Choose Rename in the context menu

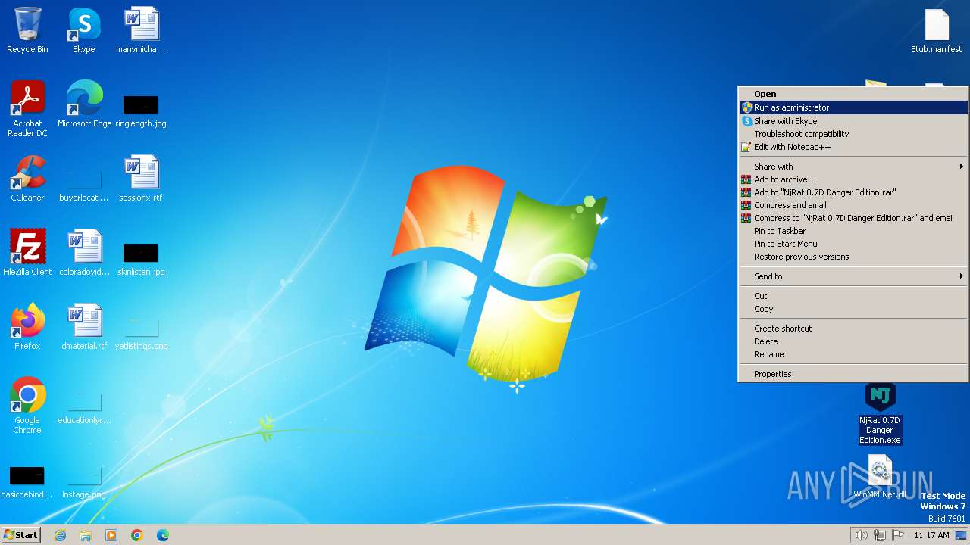click(853, 354)
